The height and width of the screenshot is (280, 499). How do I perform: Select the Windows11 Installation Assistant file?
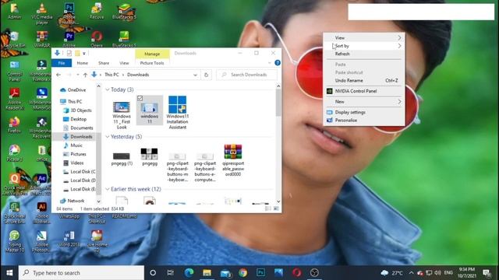point(177,112)
